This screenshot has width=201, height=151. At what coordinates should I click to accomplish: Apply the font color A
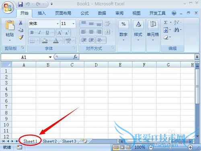pyautogui.click(x=56, y=40)
